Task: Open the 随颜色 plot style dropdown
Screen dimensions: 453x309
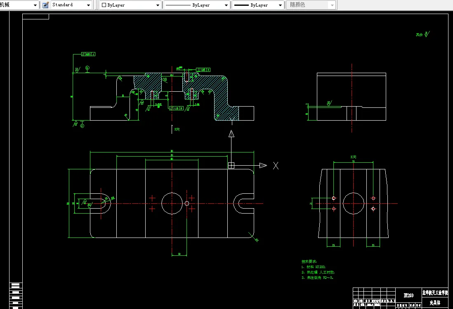Action: tap(311, 5)
